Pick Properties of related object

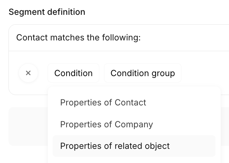115,146
